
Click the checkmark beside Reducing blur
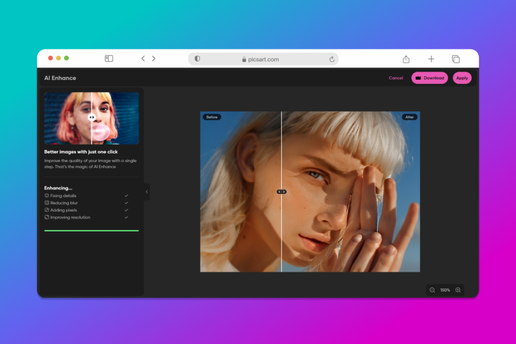click(x=126, y=202)
